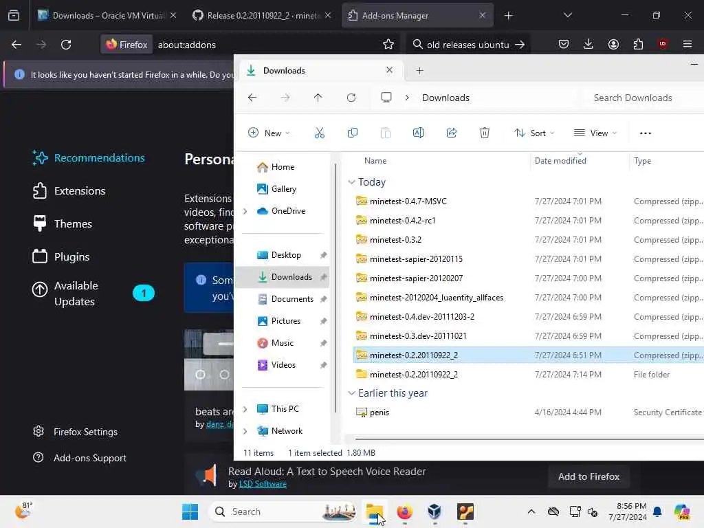Click the Windows Start button
704x528 pixels.
point(190,511)
